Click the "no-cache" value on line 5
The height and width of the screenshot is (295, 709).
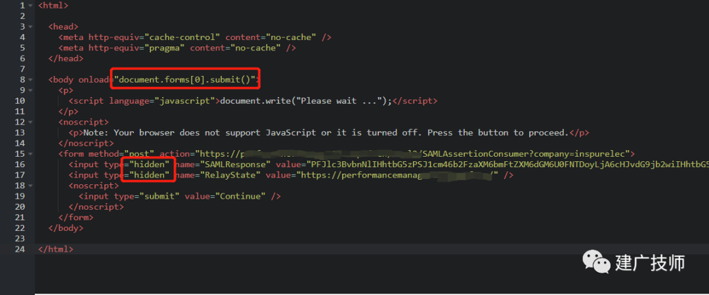257,48
